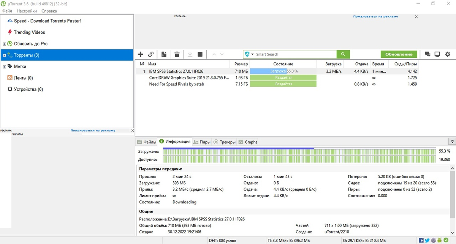Click the Twitter bird icon in status bar
Viewport: 456px width, 244px height.
point(427,240)
